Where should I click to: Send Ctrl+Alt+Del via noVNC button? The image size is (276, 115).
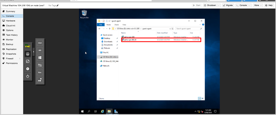coord(40,80)
